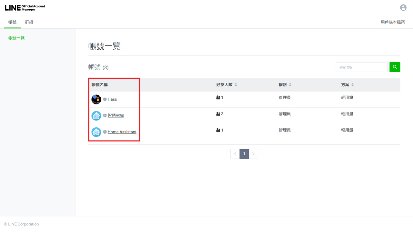Screen dimensions: 413x232
Task: Select 帳號一覽 in the sidebar
Action: tap(16, 38)
